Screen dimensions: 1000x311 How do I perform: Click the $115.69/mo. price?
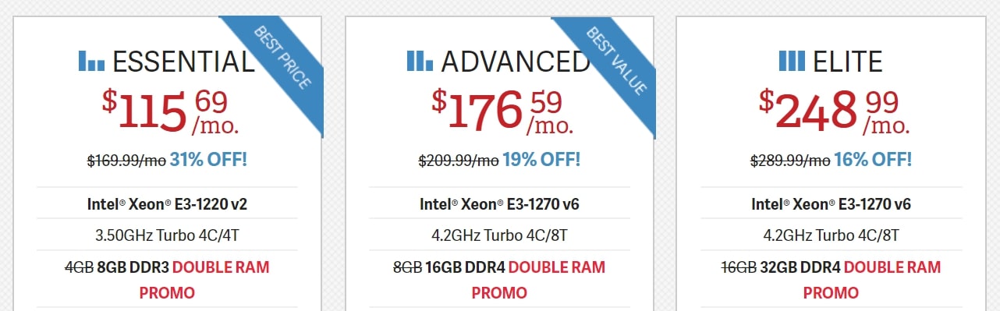tap(171, 110)
